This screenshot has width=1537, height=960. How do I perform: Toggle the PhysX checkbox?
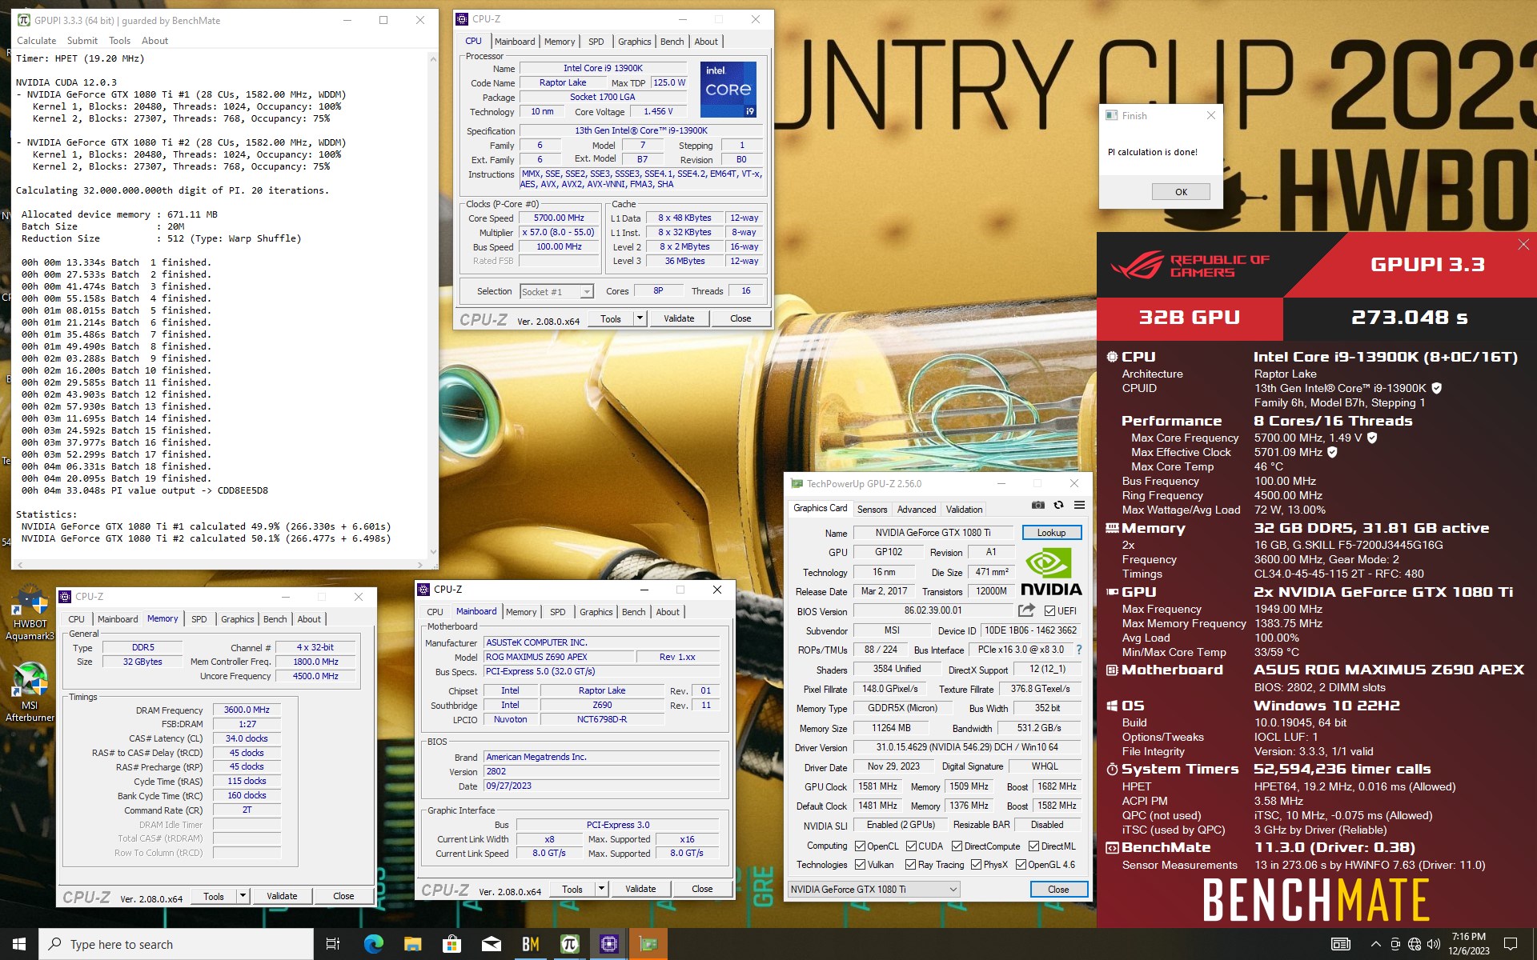click(976, 865)
